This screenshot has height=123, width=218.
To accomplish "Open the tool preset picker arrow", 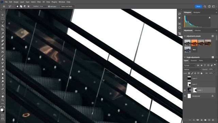I will (x=13, y=6).
